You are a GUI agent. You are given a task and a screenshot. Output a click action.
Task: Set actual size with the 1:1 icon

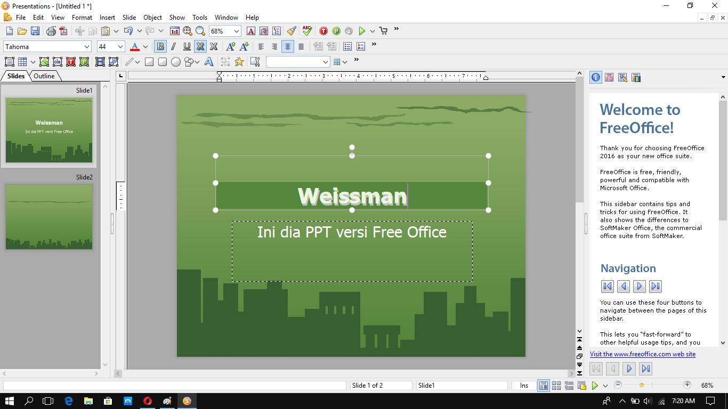pyautogui.click(x=174, y=31)
